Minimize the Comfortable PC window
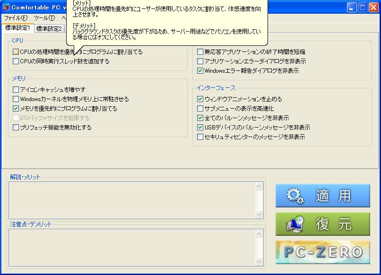This screenshot has height=275, width=381. [351, 8]
